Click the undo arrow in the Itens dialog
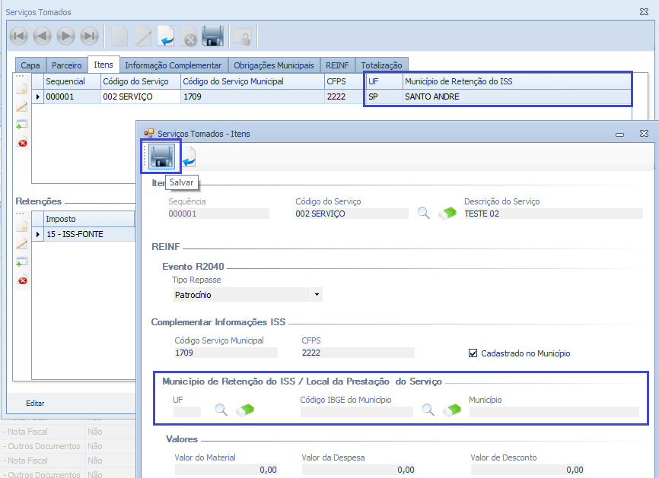This screenshot has height=478, width=659. (x=189, y=157)
